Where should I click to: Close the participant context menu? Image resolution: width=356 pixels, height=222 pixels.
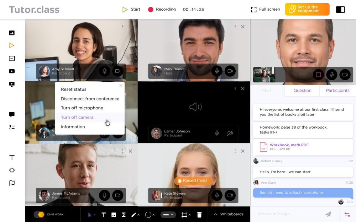[x=121, y=86]
